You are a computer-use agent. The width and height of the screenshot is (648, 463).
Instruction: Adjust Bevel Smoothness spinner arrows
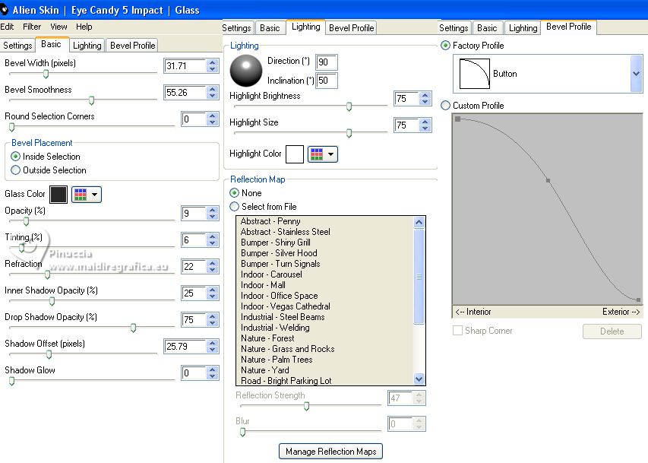pos(213,92)
